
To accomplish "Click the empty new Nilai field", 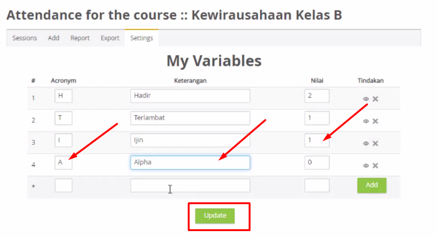I will tap(317, 185).
